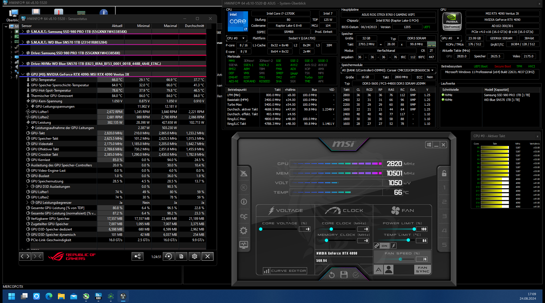Image resolution: width=545 pixels, height=303 pixels.
Task: Click the Durchschnitt column header
Action: coord(193,26)
